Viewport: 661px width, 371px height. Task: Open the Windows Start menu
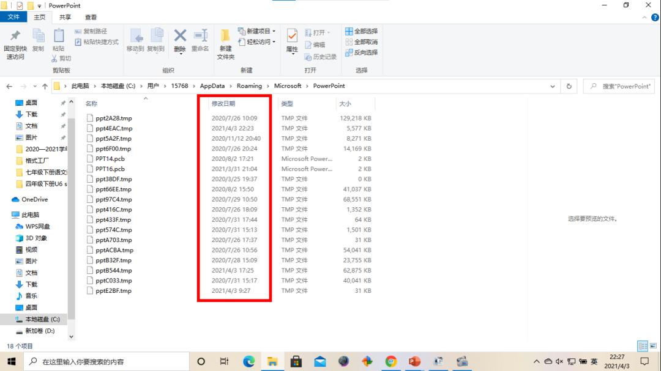coord(12,361)
